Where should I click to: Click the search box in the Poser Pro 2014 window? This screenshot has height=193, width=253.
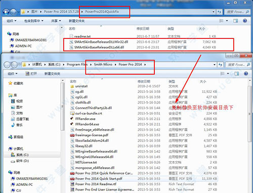(x=238, y=65)
